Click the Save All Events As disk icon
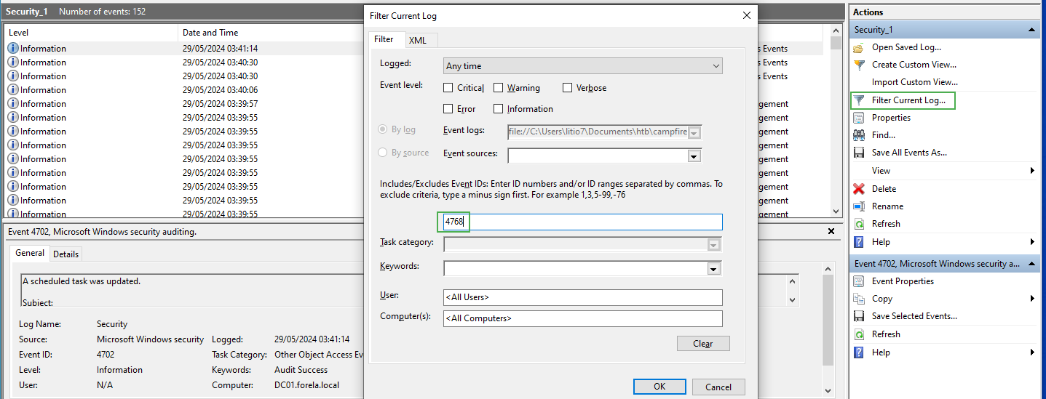 click(859, 153)
